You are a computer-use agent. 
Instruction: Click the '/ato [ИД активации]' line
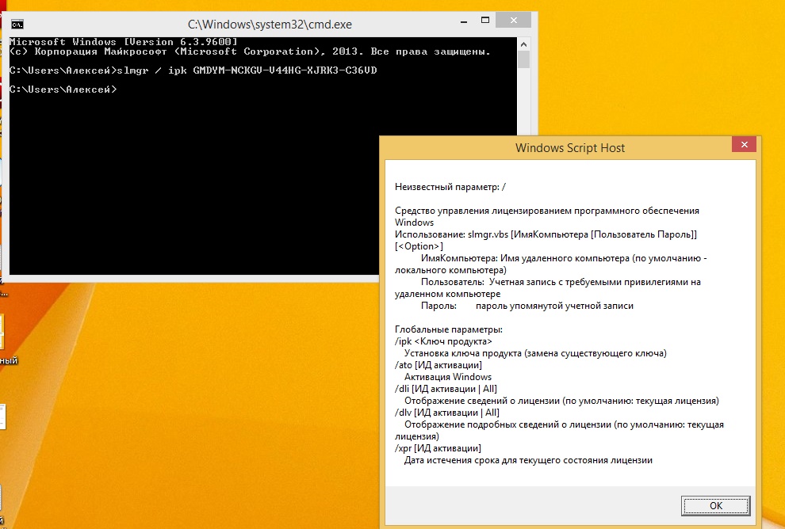pyautogui.click(x=438, y=365)
